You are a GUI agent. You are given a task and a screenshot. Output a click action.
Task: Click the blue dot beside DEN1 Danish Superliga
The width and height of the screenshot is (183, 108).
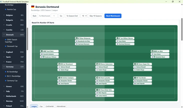coord(5,40)
